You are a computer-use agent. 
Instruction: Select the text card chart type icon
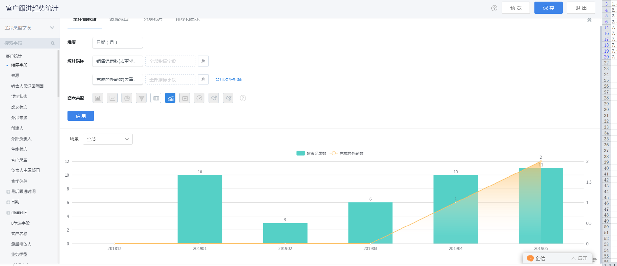pos(185,98)
